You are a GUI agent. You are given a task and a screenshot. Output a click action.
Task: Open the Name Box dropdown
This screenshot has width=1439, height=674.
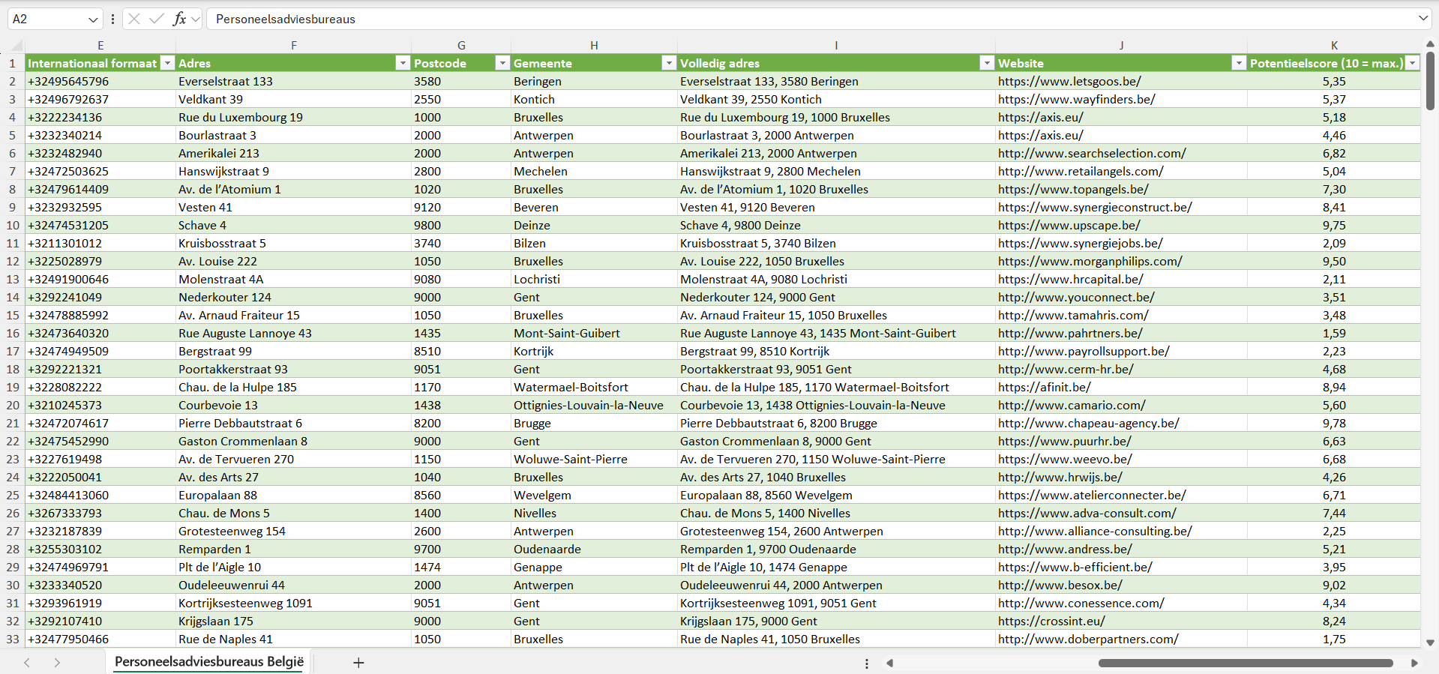click(x=93, y=19)
